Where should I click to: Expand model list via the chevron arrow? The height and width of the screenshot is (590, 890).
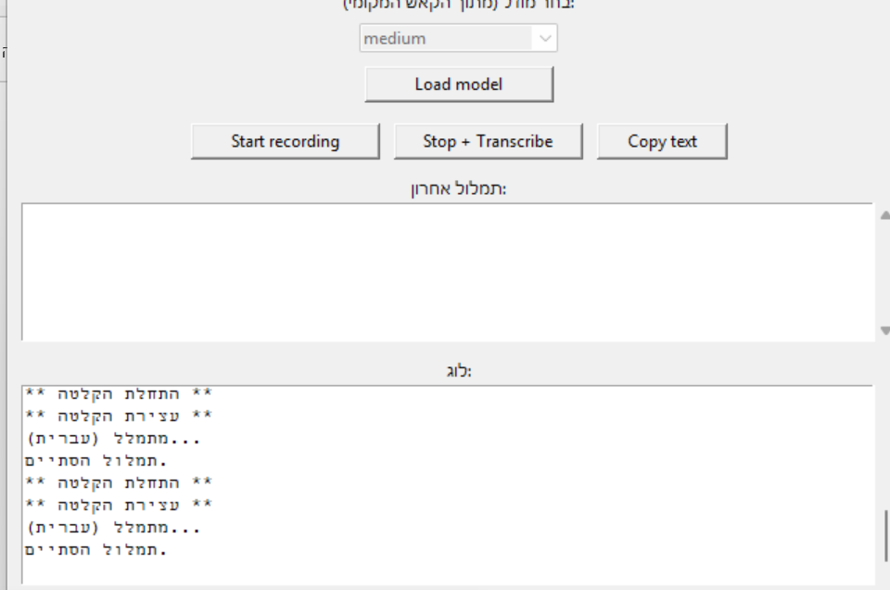point(545,39)
